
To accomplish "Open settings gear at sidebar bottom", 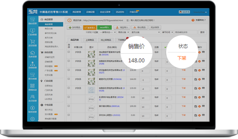I will pyautogui.click(x=32, y=119).
